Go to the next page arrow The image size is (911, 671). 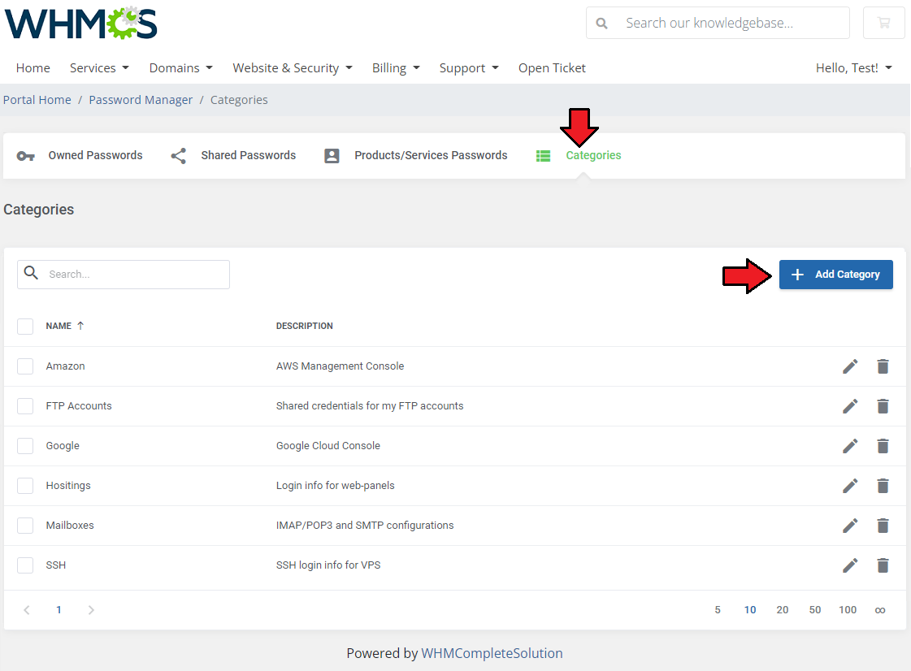(91, 609)
